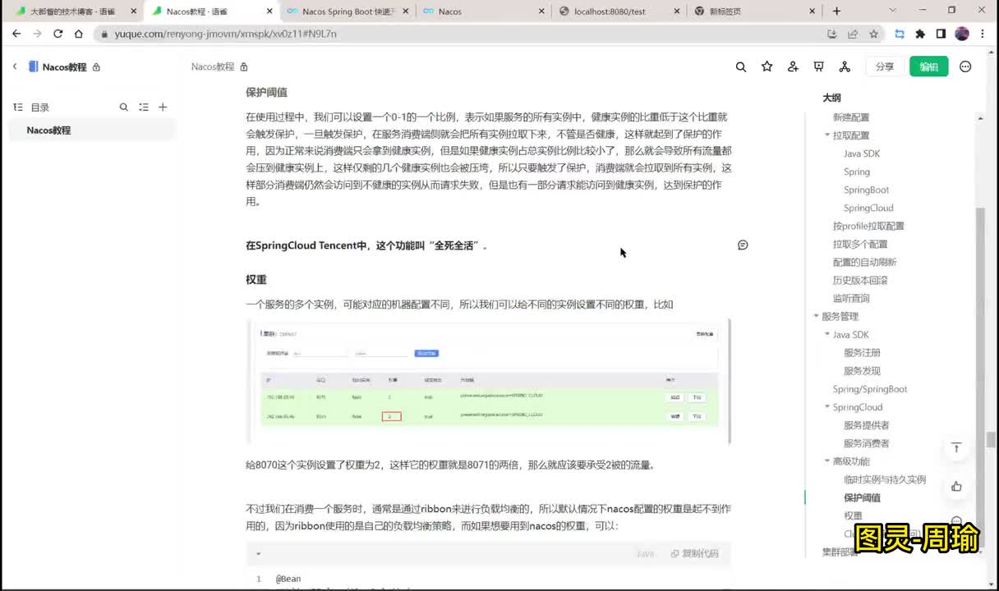
Task: Switch to the 大都督的技术博客 tab
Action: [x=71, y=11]
